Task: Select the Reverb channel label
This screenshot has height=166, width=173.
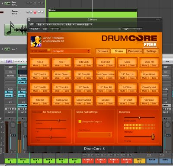Action: pyautogui.click(x=152, y=161)
